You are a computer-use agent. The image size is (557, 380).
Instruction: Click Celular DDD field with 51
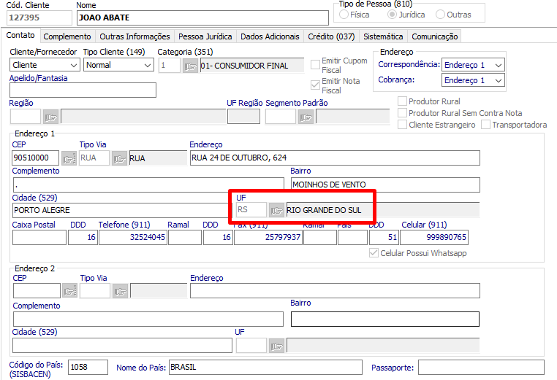(384, 238)
